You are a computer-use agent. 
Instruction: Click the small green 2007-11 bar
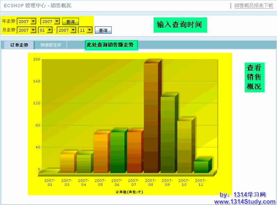tap(201, 166)
